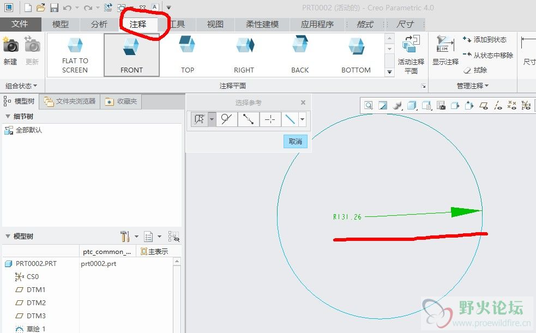Image resolution: width=536 pixels, height=333 pixels.
Task: Click the model tree show list icon
Action: click(148, 237)
